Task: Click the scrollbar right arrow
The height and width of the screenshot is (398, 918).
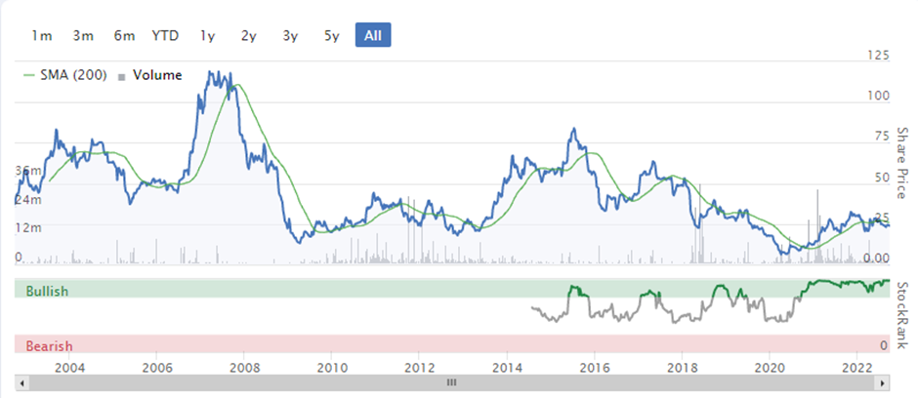Action: pyautogui.click(x=882, y=382)
